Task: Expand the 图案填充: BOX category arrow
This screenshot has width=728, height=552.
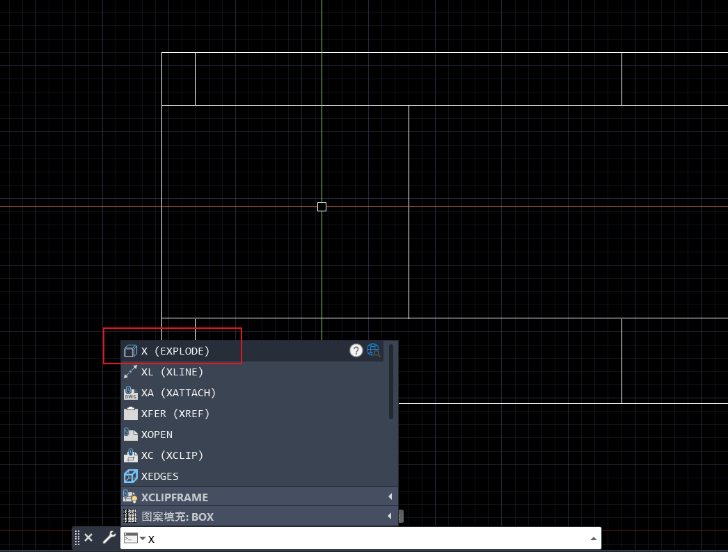Action: click(390, 516)
